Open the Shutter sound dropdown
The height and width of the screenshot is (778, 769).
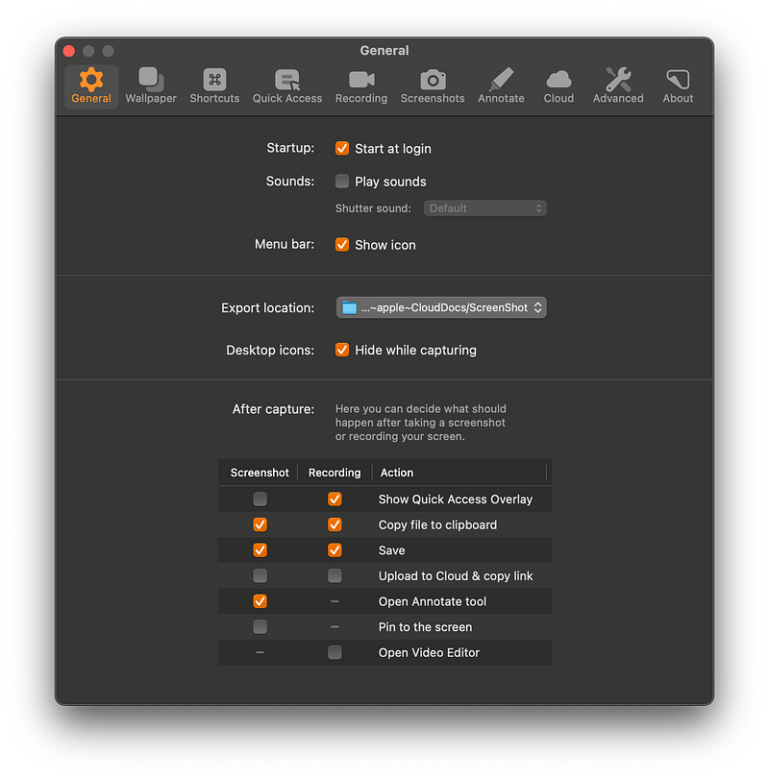[x=484, y=207]
